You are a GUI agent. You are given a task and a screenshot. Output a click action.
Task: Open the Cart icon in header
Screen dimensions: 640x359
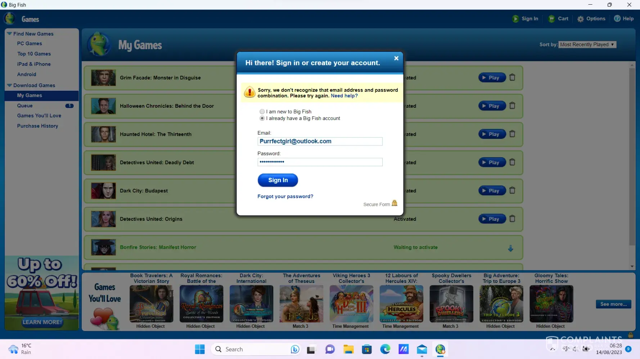tap(558, 19)
